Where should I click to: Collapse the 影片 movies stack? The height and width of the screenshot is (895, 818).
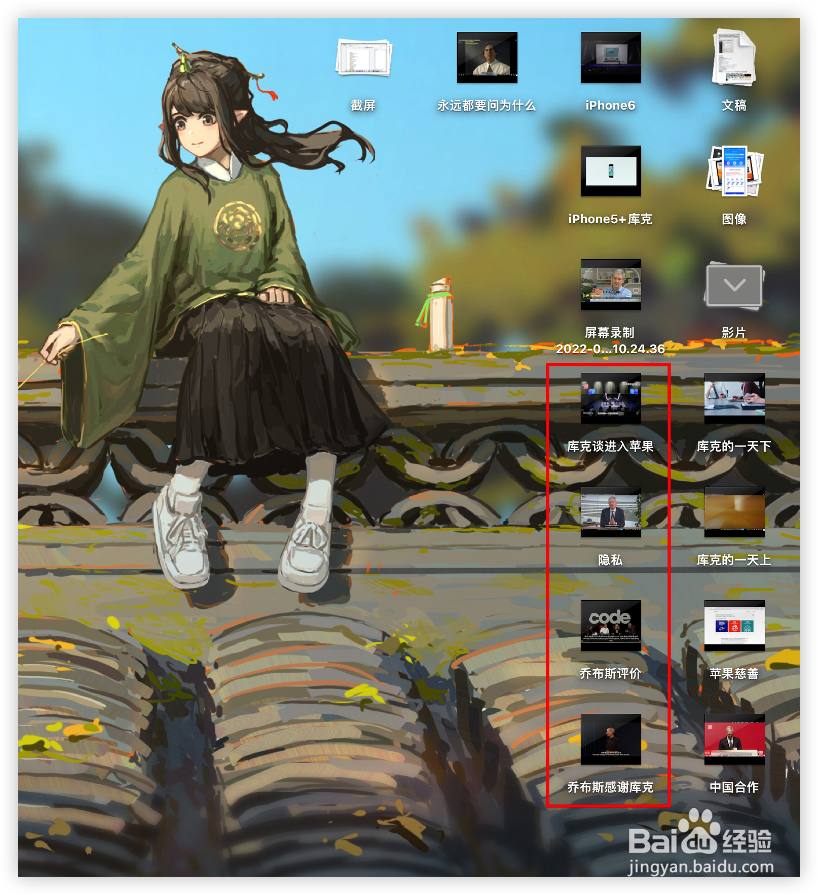click(x=734, y=285)
